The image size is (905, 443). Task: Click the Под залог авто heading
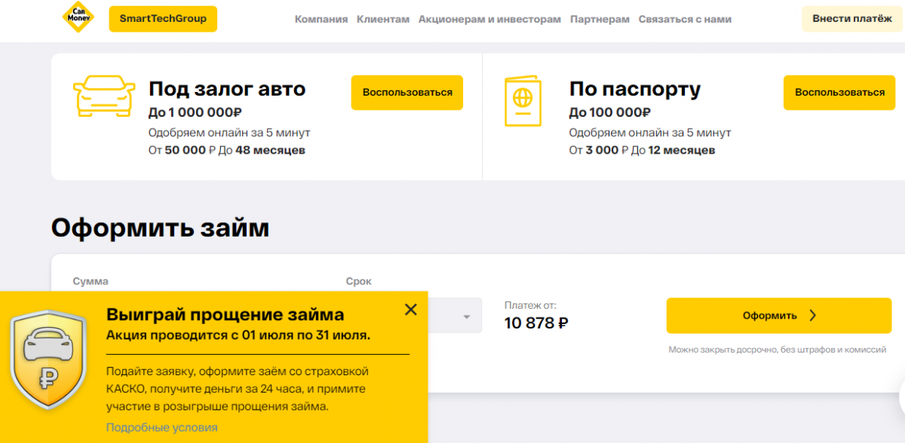coord(227,89)
